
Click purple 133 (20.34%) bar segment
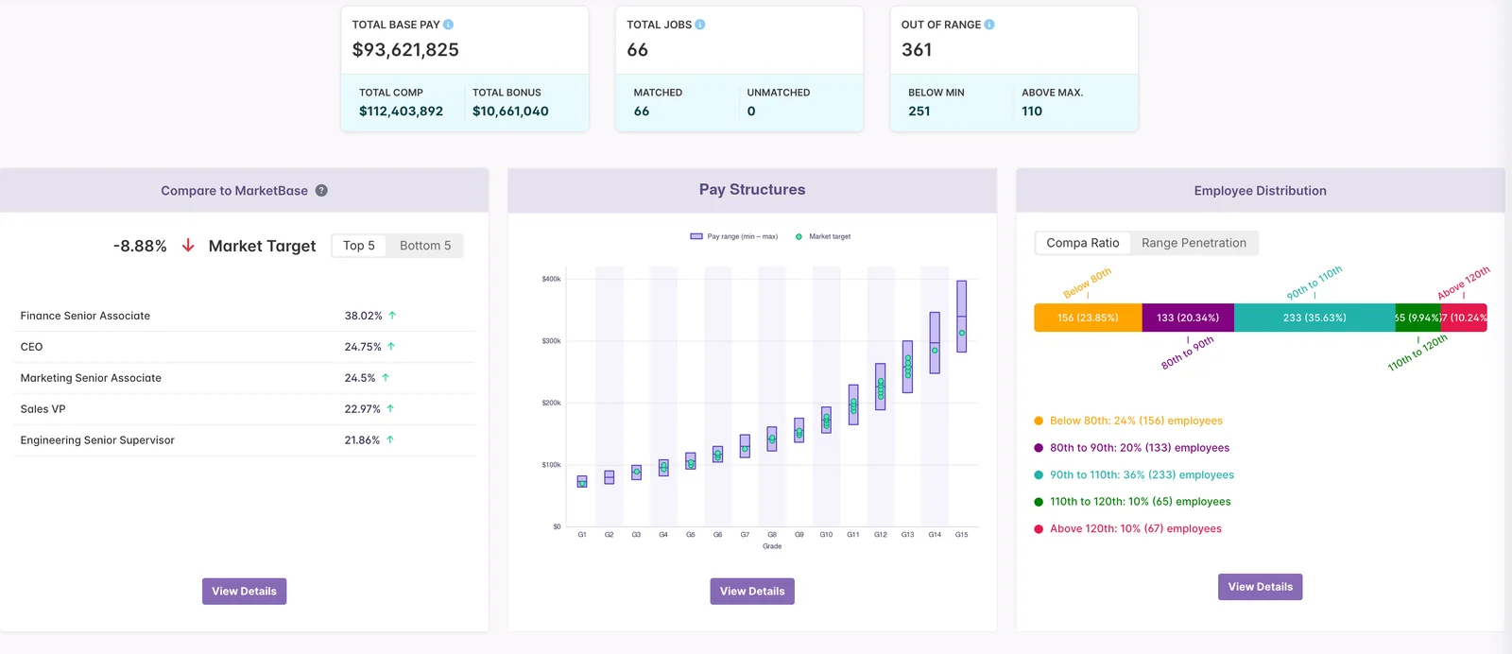coord(1188,318)
